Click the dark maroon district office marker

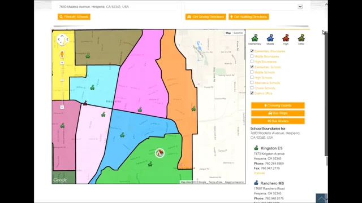tap(85, 103)
